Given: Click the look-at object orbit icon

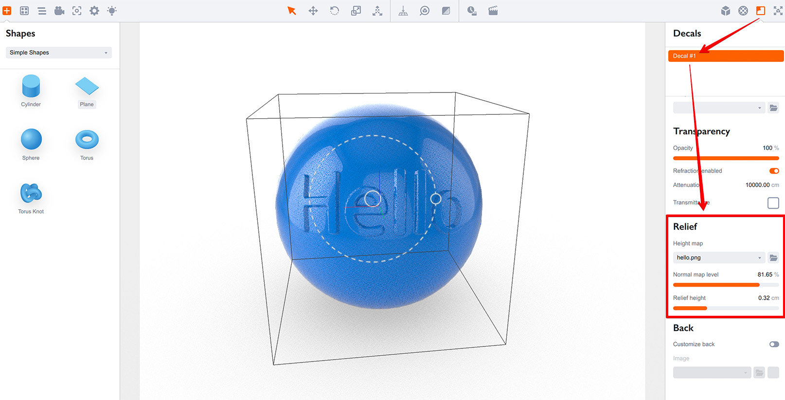Looking at the screenshot, I should click(x=425, y=11).
